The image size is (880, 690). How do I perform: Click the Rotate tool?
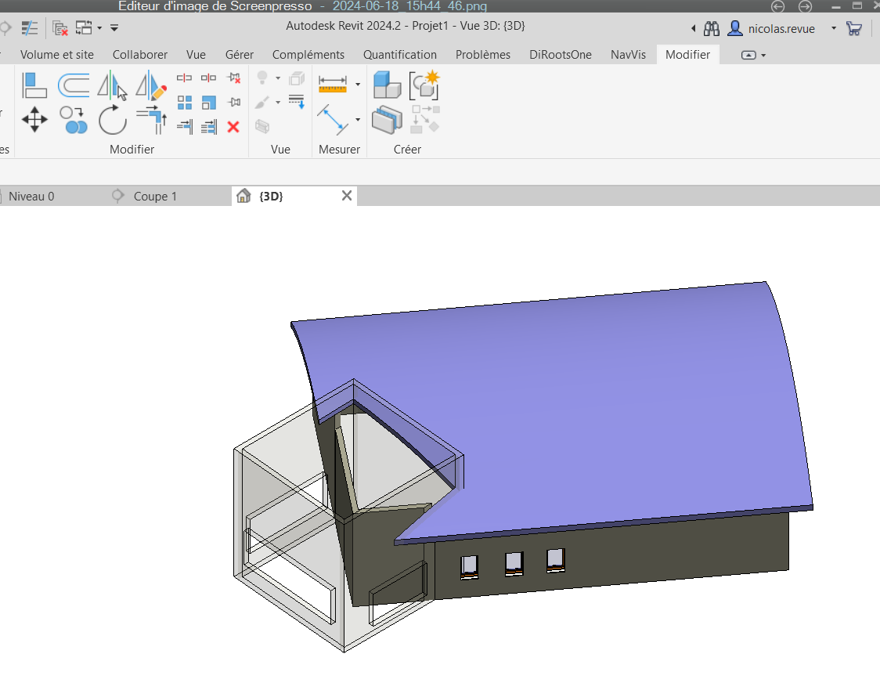point(113,121)
